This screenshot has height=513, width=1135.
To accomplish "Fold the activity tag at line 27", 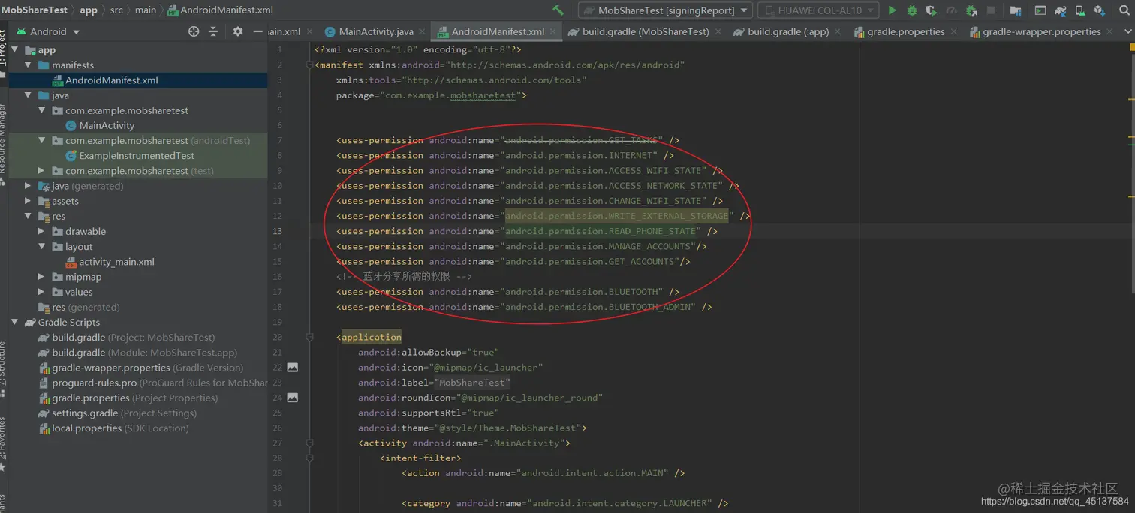I will [x=309, y=443].
